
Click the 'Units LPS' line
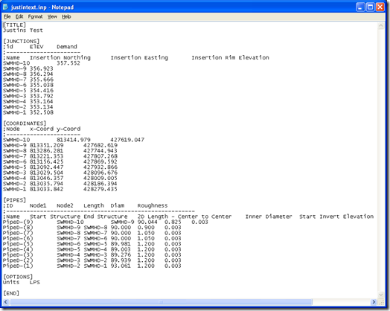tap(22, 282)
